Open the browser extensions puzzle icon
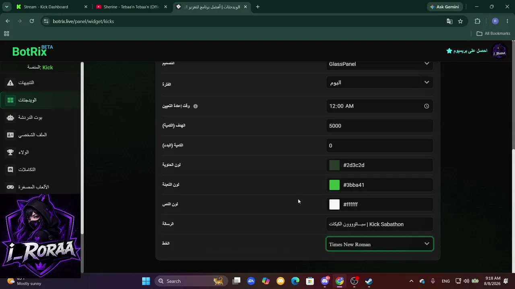515x289 pixels. click(478, 21)
